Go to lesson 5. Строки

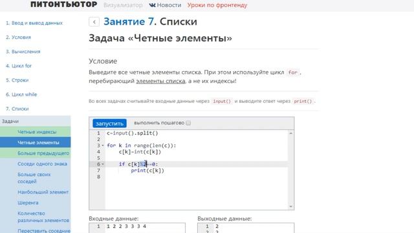tap(17, 80)
